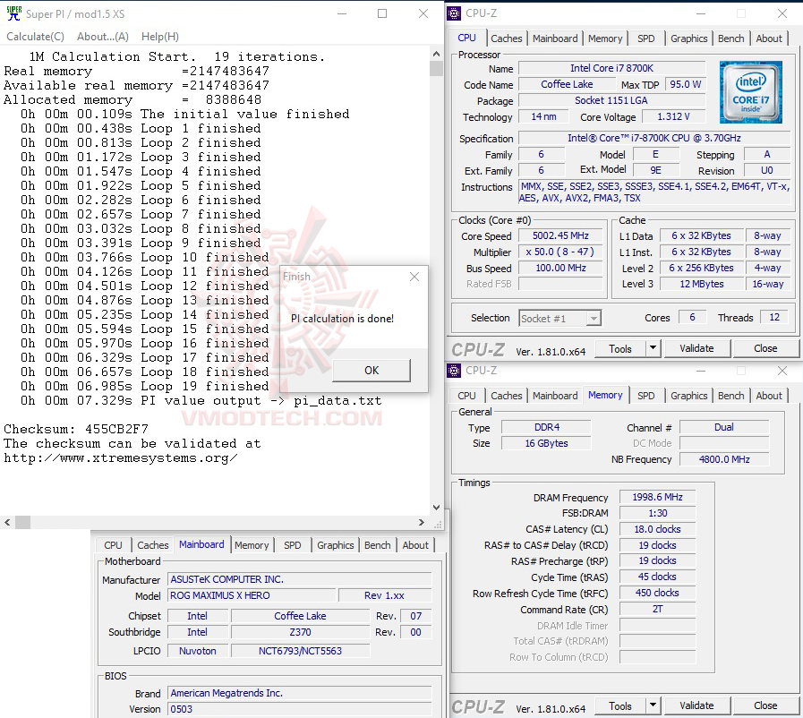Click Validate in top CPU-Z window
This screenshot has width=803, height=718.
(696, 349)
